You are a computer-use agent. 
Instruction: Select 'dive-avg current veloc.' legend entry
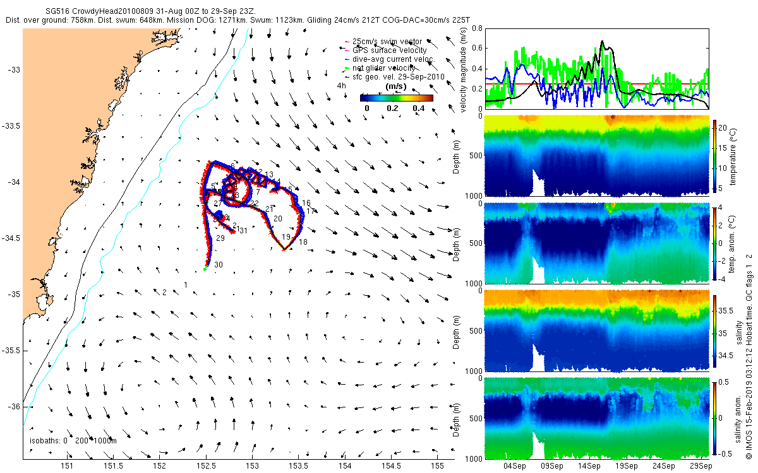(390, 59)
